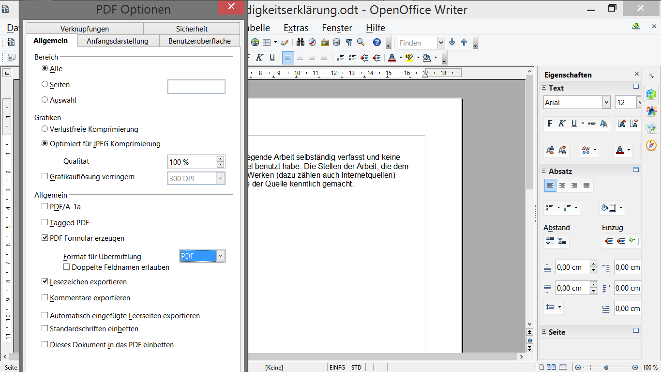Open the Hilfe menu
Screen dimensions: 661x372
tap(376, 28)
